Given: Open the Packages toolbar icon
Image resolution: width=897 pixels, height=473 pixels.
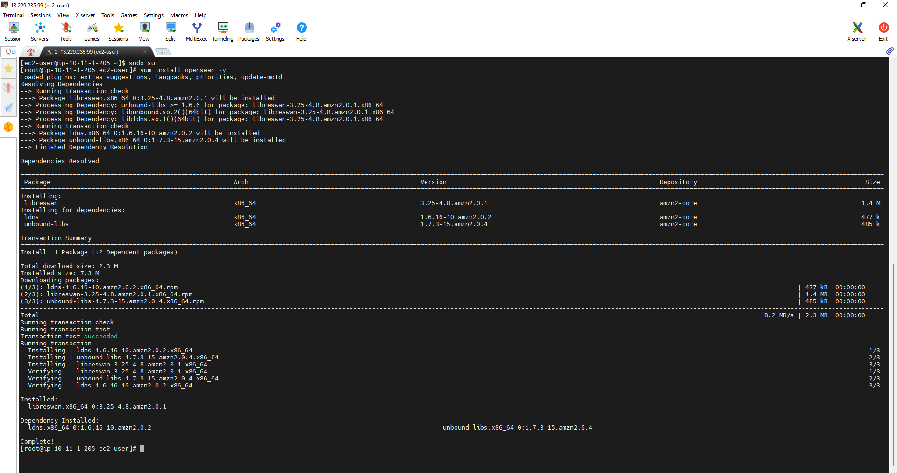Looking at the screenshot, I should [x=249, y=32].
